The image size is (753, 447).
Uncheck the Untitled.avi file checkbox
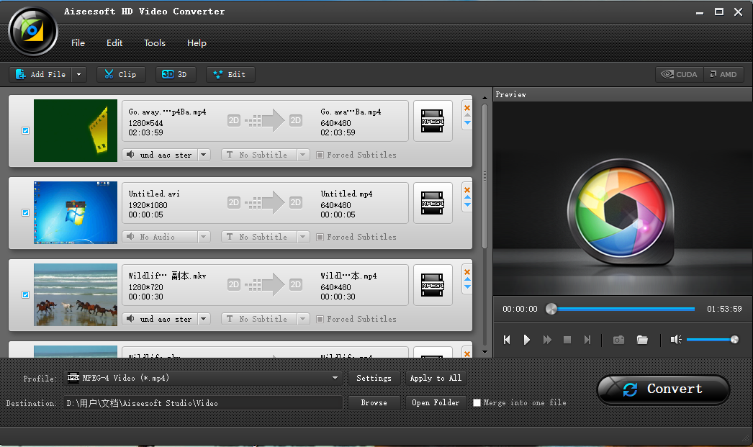tap(25, 212)
